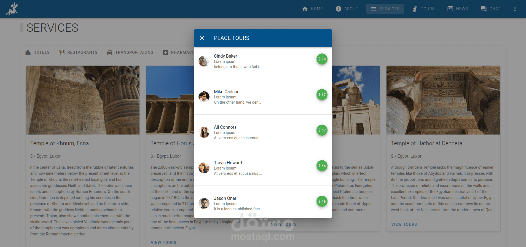The width and height of the screenshot is (526, 247).
Task: Click the SERVICES page heading
Action: coord(52,28)
